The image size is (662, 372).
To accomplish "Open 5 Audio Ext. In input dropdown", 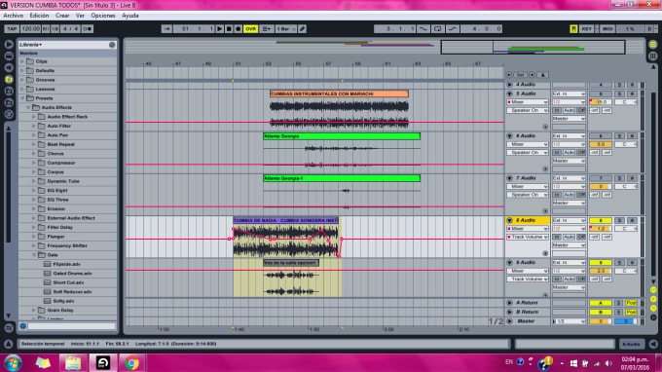I will pos(569,93).
